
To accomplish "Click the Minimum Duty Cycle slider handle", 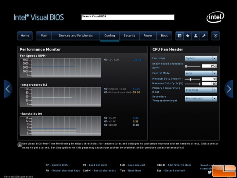I will [190, 79].
